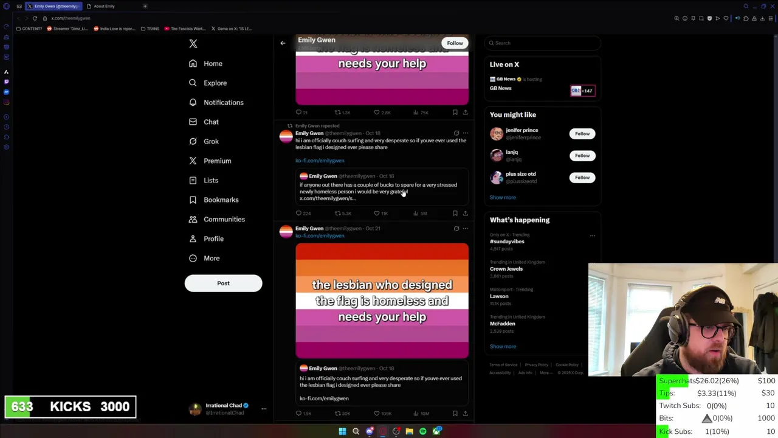
Task: Open Communities in the sidebar
Action: [x=217, y=219]
